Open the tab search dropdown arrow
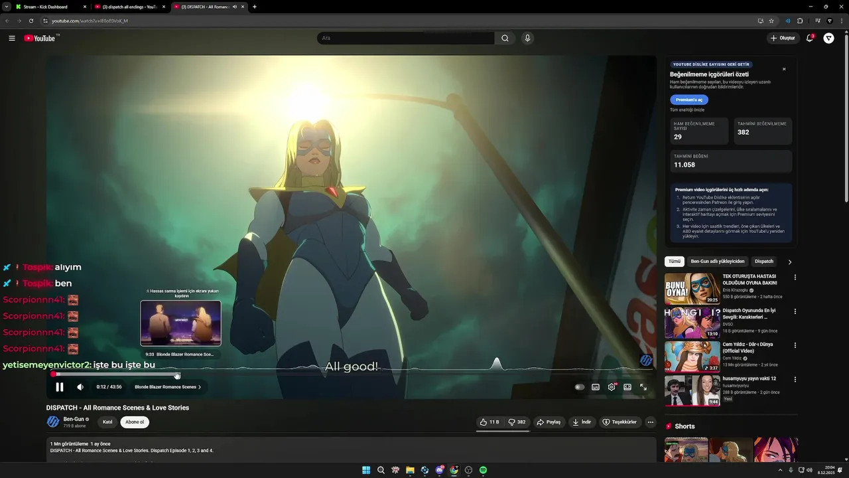Image resolution: width=849 pixels, height=478 pixels. pos(6,7)
